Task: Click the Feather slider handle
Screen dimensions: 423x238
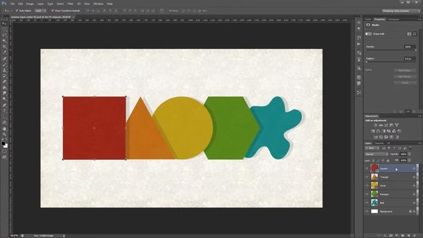Action: (x=366, y=62)
